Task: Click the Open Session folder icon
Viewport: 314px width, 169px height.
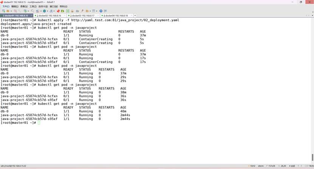Action: [8, 11]
